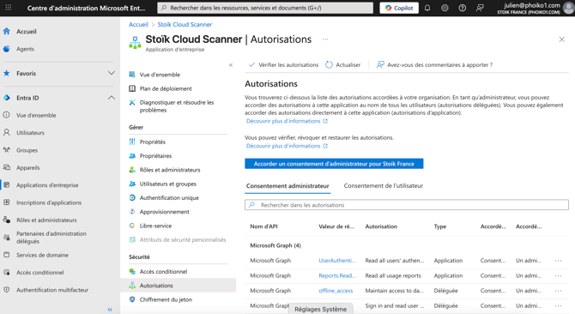The width and height of the screenshot is (575, 314).
Task: Click Actualiser to refresh permissions
Action: tap(343, 65)
